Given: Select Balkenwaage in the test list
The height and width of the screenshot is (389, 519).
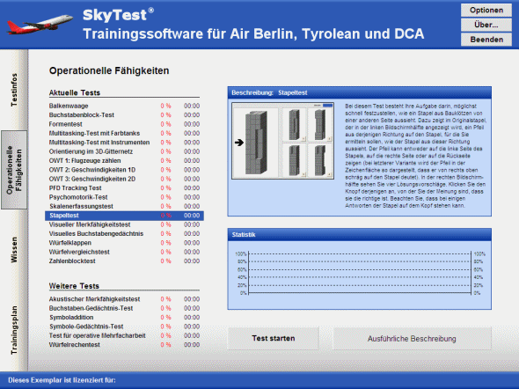Looking at the screenshot, I should click(124, 106).
